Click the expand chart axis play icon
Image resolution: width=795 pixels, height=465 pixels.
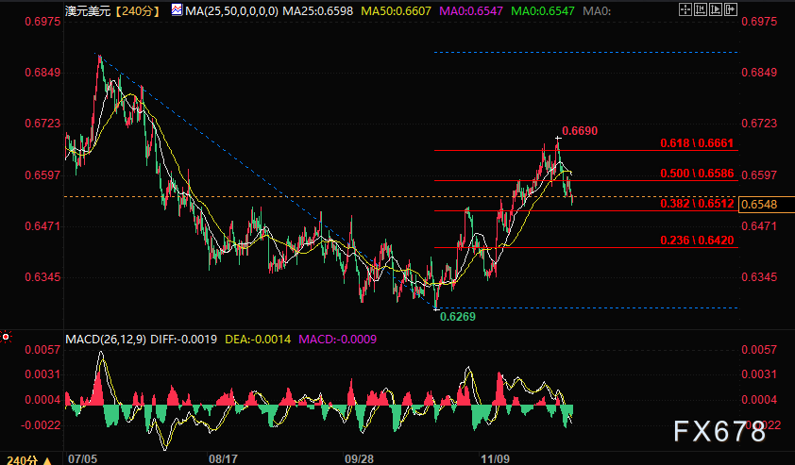tap(716, 9)
